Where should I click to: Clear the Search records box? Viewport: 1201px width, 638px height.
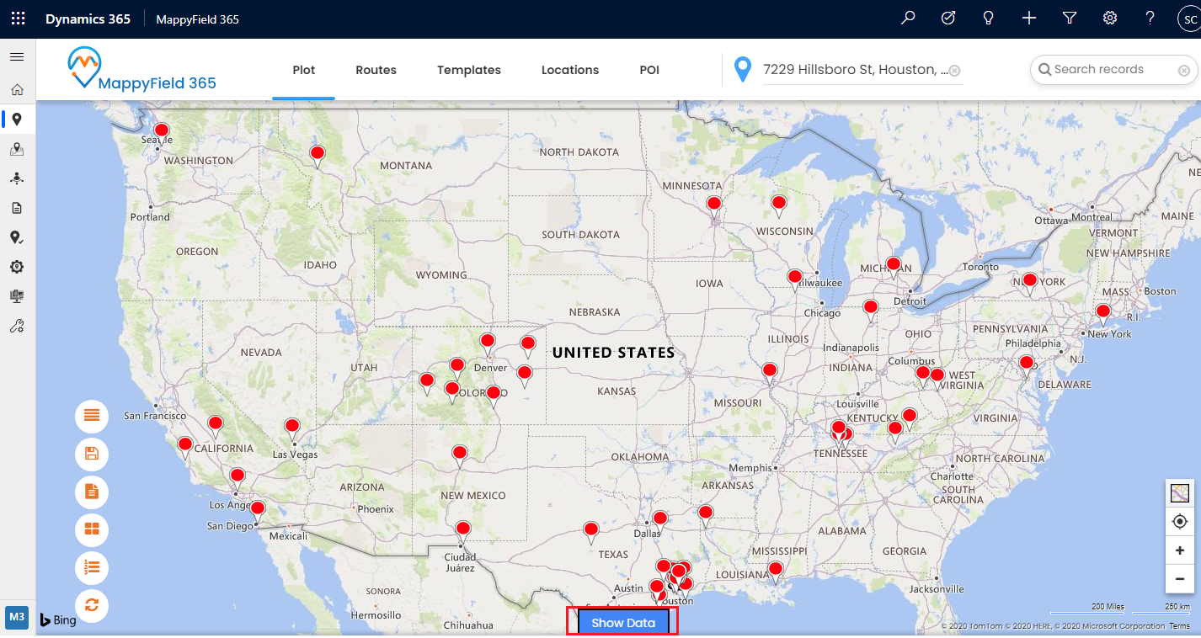[x=1184, y=71]
